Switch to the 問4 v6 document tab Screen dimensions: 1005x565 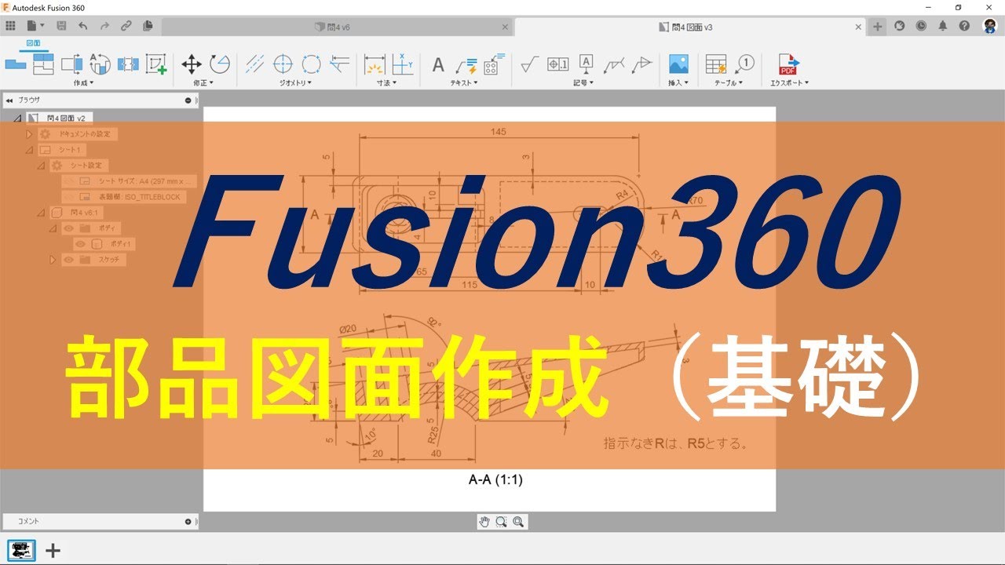[x=338, y=27]
